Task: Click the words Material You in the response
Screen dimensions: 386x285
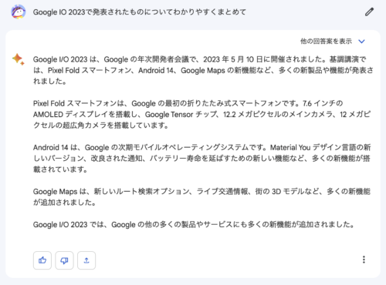Action: click(x=290, y=148)
